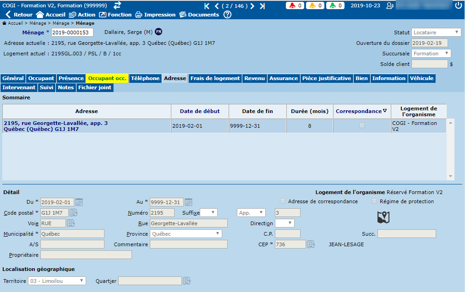This screenshot has height=292, width=465.
Task: Open the Impression menu
Action: 155,15
